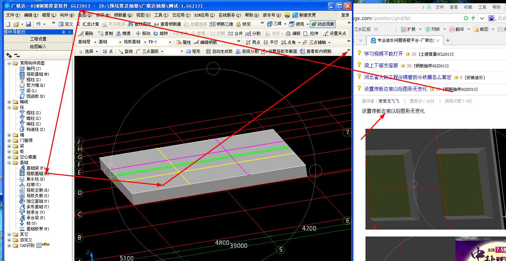Click 按梁分割 (Split by beam)
The image size is (506, 261).
(247, 51)
